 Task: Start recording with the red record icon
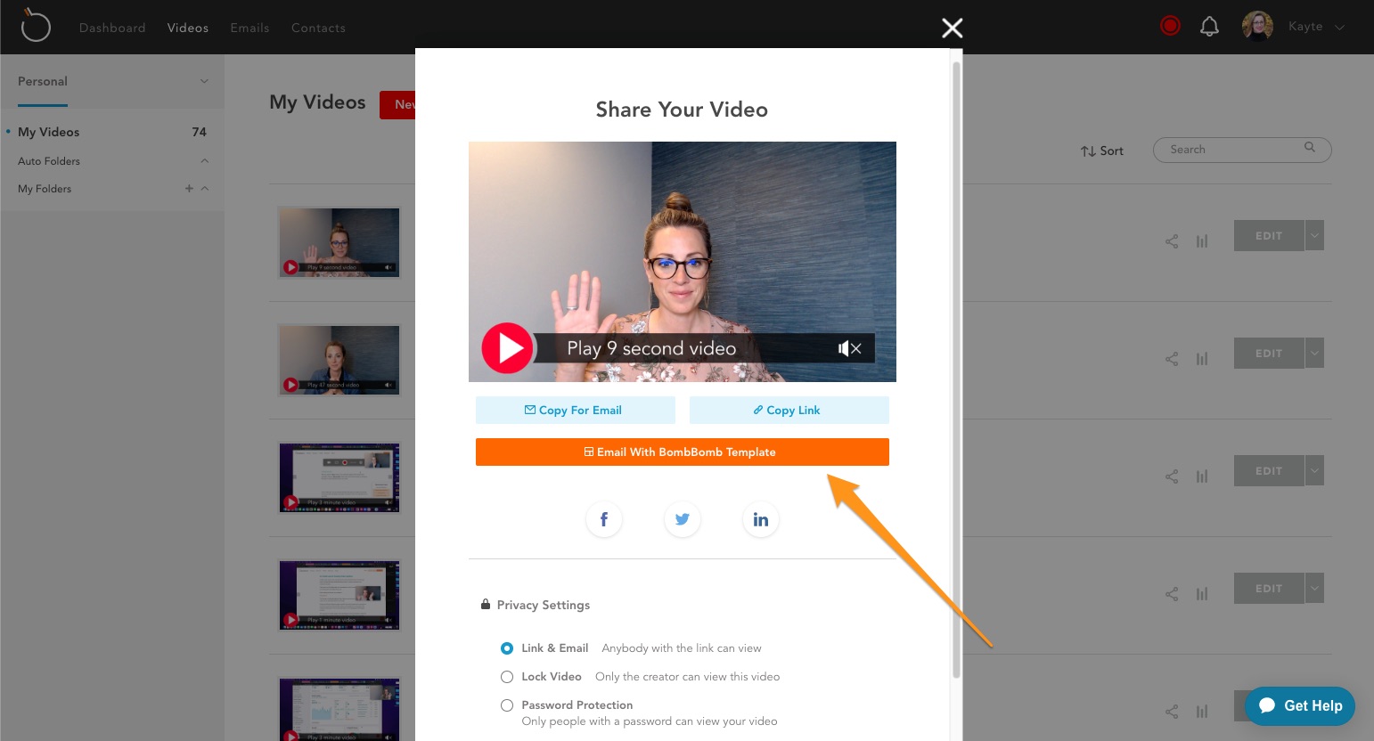(1171, 27)
